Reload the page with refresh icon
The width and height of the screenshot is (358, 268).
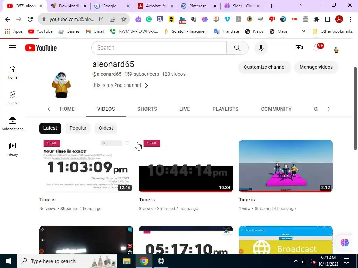click(x=30, y=20)
